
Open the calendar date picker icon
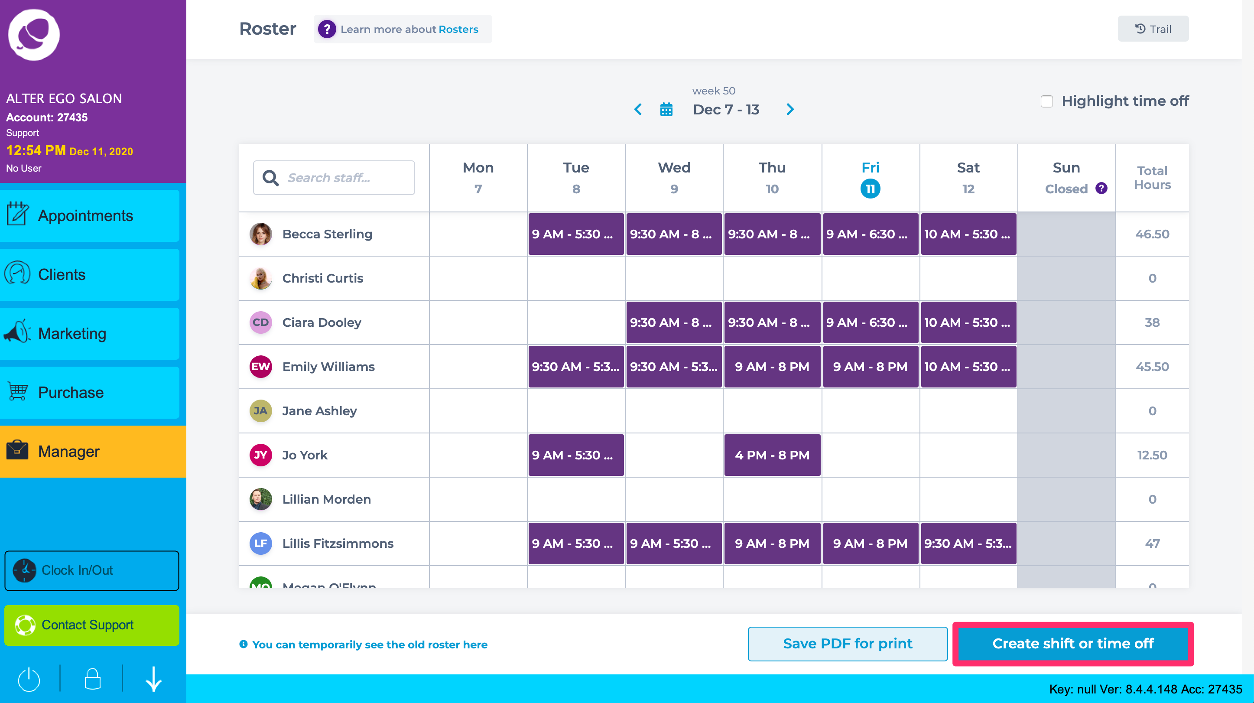(666, 109)
